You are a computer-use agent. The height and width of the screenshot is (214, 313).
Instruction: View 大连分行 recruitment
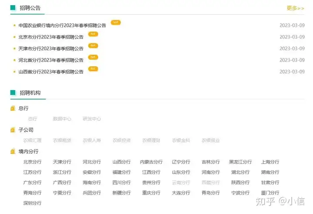(x=181, y=193)
